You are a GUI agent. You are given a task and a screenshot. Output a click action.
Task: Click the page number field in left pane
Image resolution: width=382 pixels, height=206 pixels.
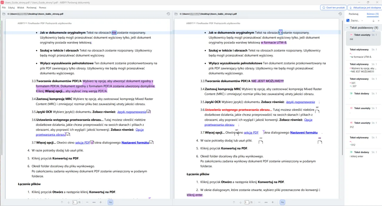pyautogui.click(x=74, y=202)
